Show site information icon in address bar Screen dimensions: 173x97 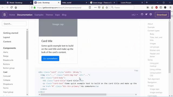32,8
